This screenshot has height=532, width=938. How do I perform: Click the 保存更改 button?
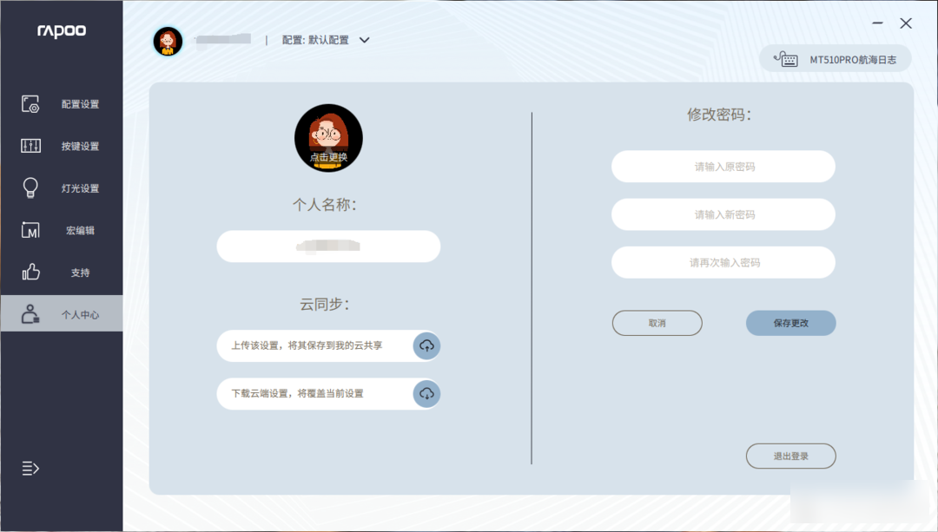[x=791, y=323]
